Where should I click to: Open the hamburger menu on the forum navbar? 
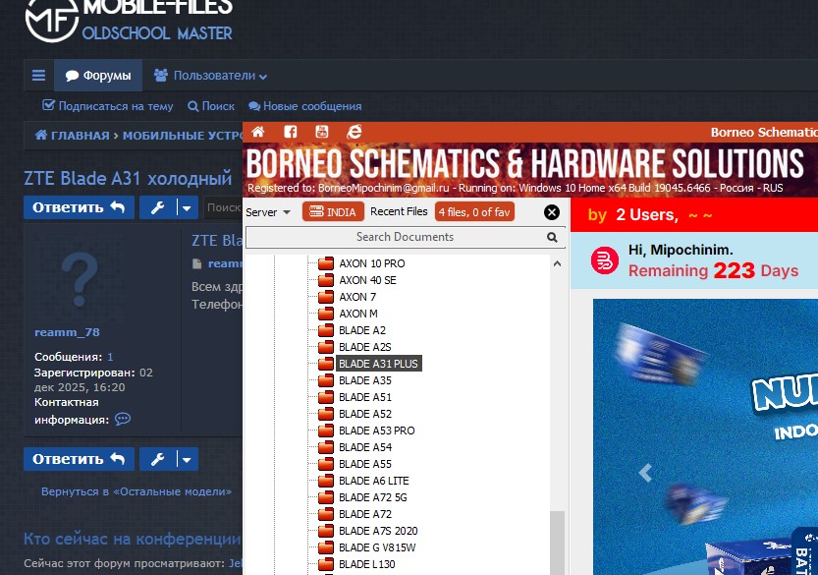pyautogui.click(x=38, y=75)
